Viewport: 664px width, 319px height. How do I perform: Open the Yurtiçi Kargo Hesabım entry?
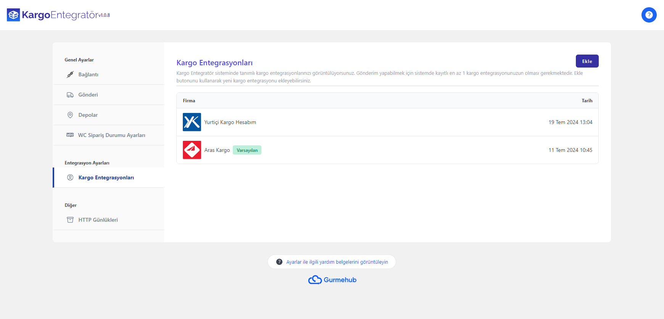pos(387,122)
